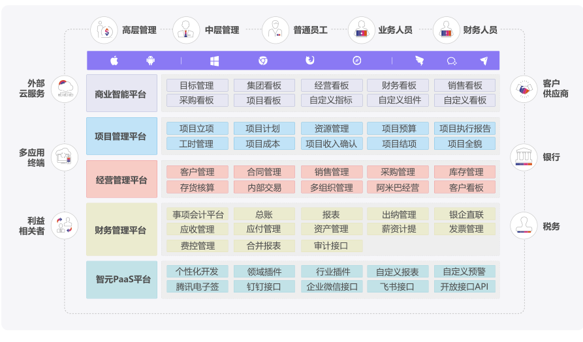Viewport: 583px width, 342px height.
Task: Select the Safari compass icon
Action: (357, 61)
